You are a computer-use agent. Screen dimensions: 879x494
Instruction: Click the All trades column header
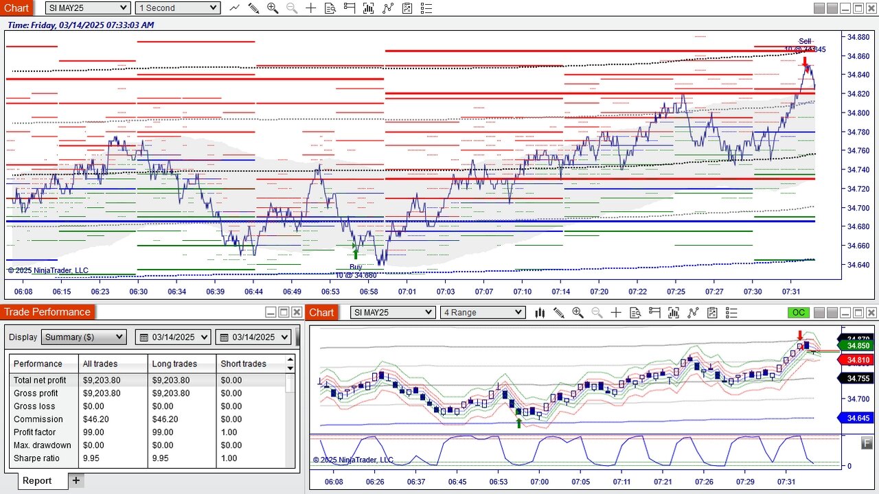(x=113, y=364)
